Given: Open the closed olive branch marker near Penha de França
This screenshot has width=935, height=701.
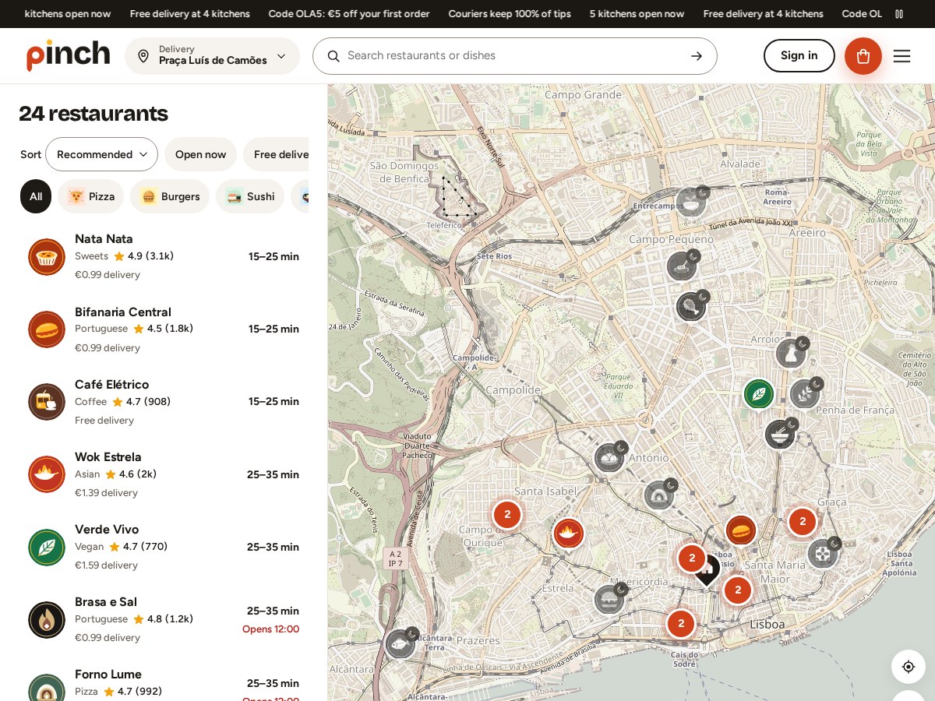Looking at the screenshot, I should click(x=805, y=393).
